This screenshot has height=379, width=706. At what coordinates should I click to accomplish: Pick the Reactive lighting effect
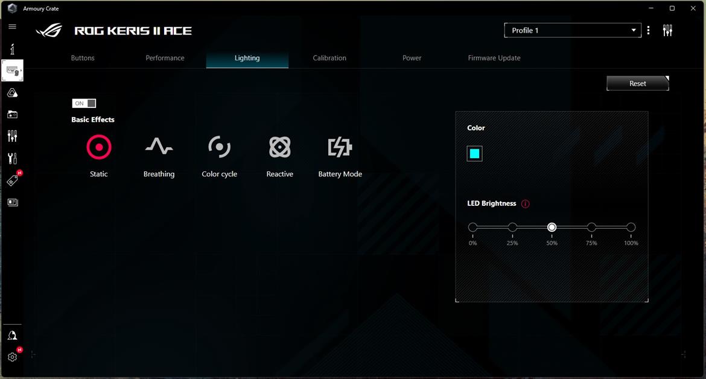click(279, 147)
